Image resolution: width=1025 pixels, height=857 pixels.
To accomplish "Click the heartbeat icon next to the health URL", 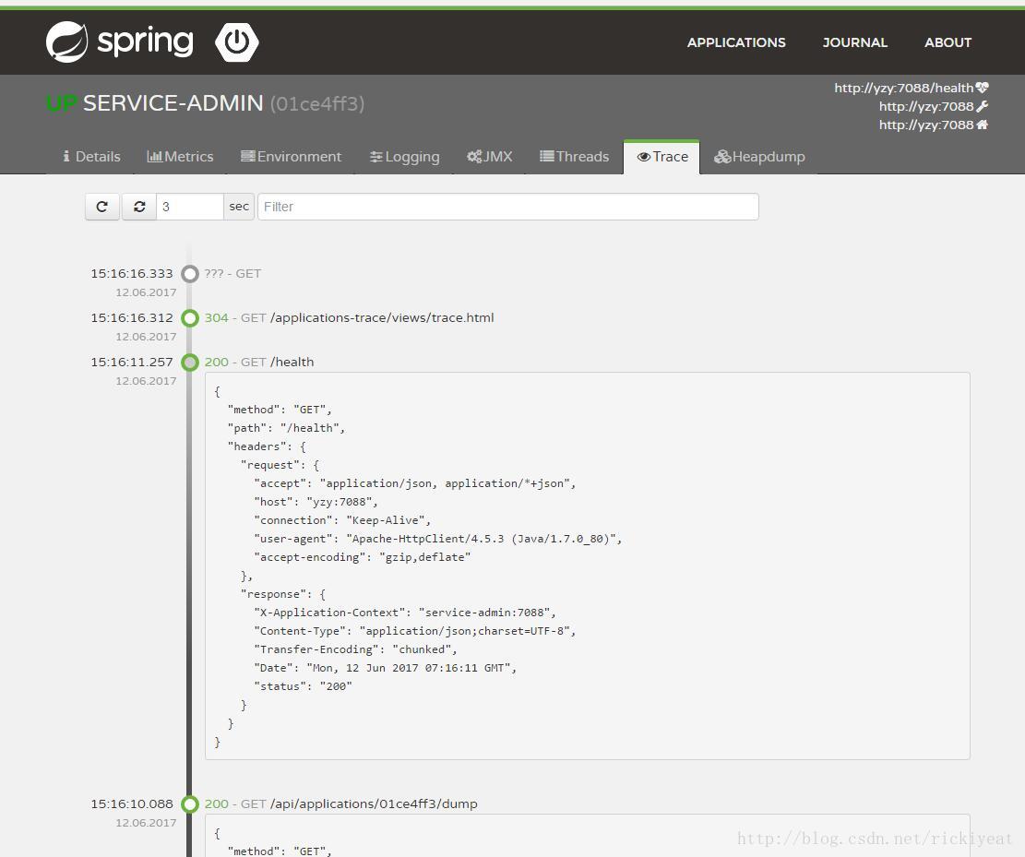I will [x=982, y=87].
